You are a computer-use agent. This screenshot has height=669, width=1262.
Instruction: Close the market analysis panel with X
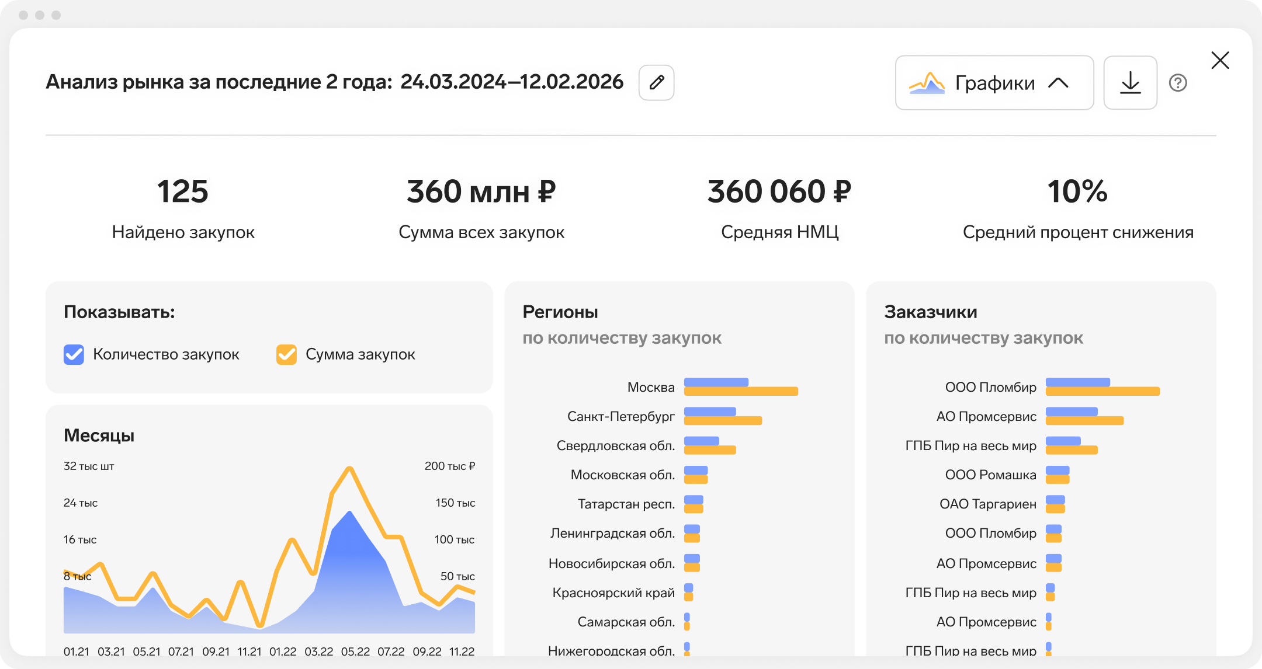[x=1220, y=60]
